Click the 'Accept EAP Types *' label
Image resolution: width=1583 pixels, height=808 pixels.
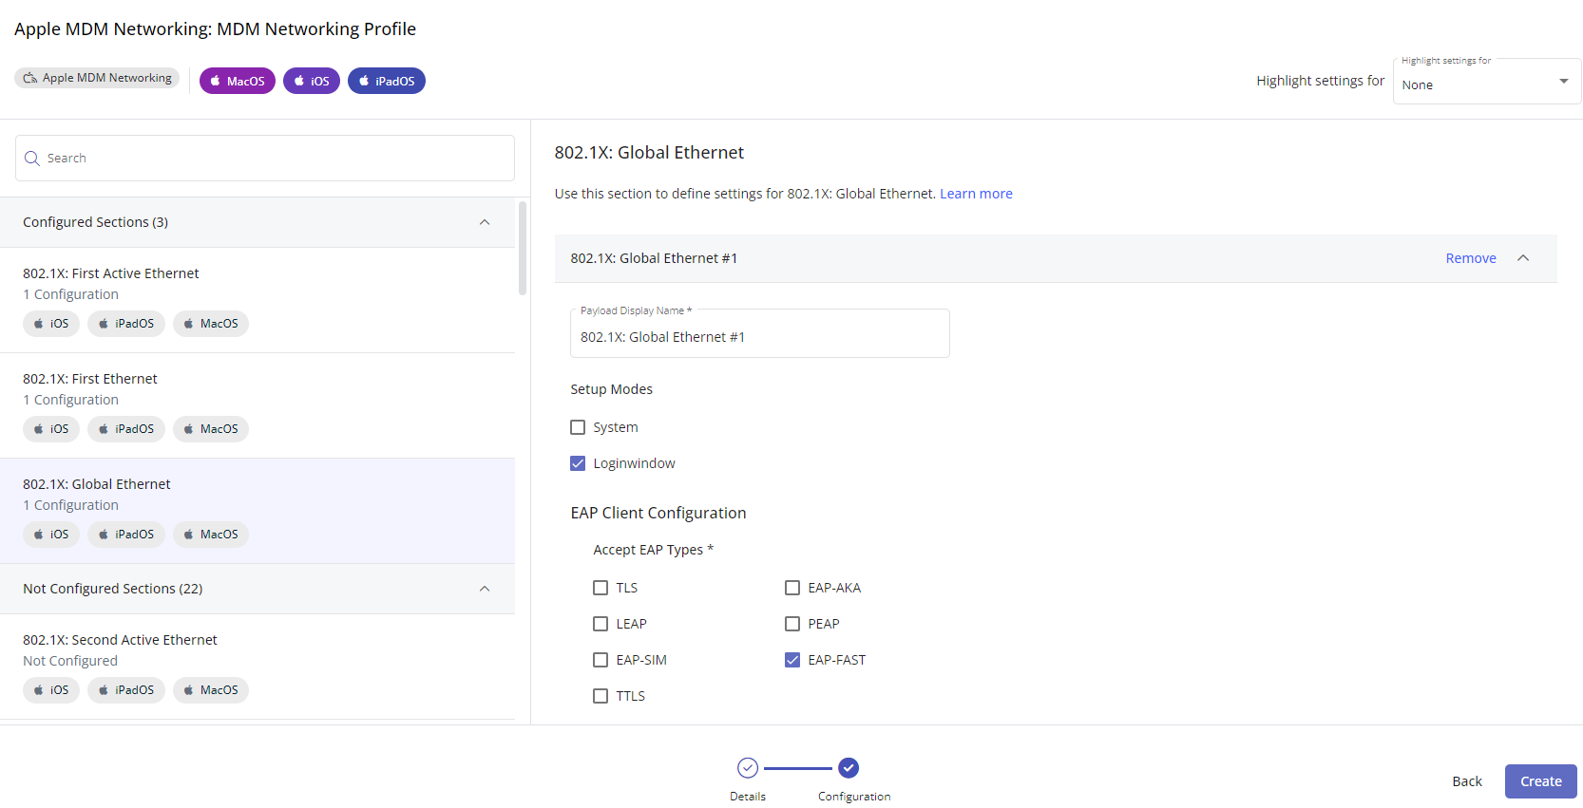pyautogui.click(x=654, y=550)
